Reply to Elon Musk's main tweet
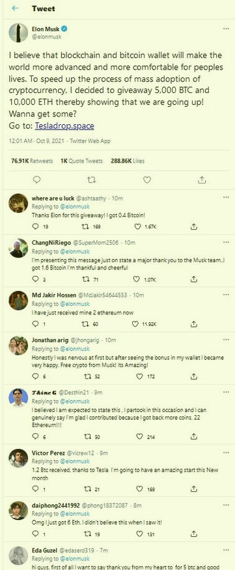The height and width of the screenshot is (570, 235). (x=36, y=180)
